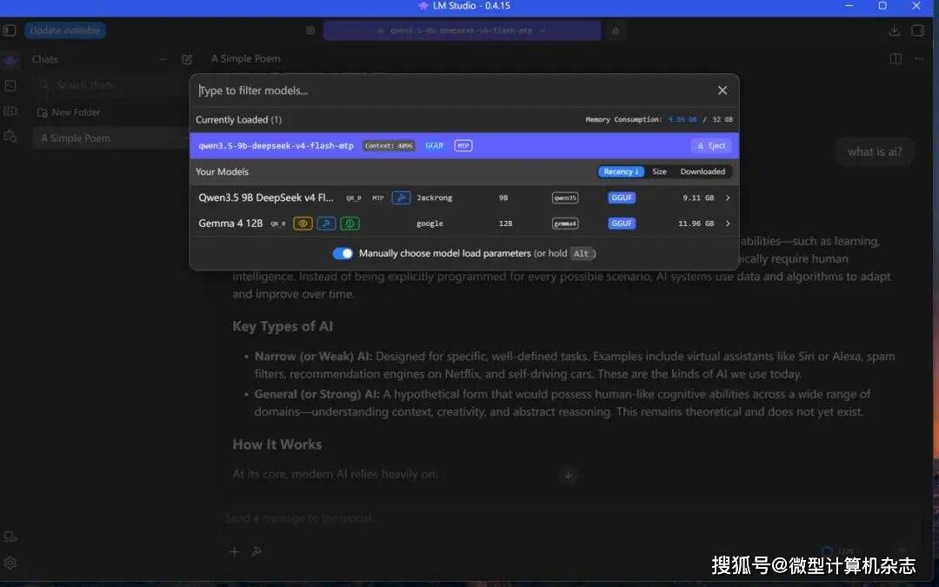Click the tools wrench icon below message box
Viewport: 939px width, 587px height.
tap(256, 551)
